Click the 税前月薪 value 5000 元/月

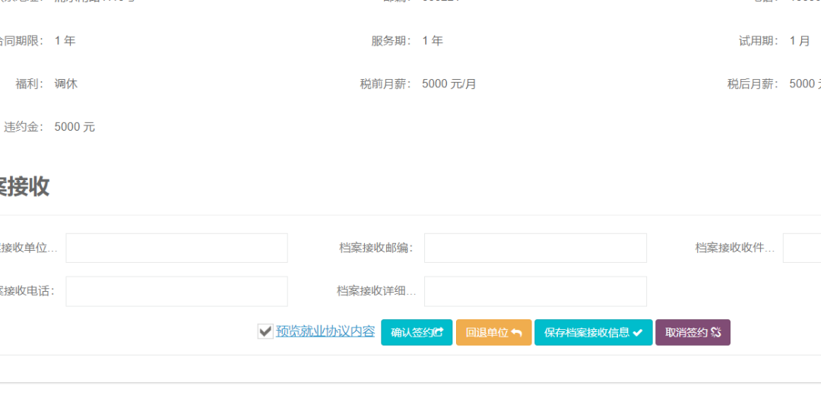tap(449, 84)
